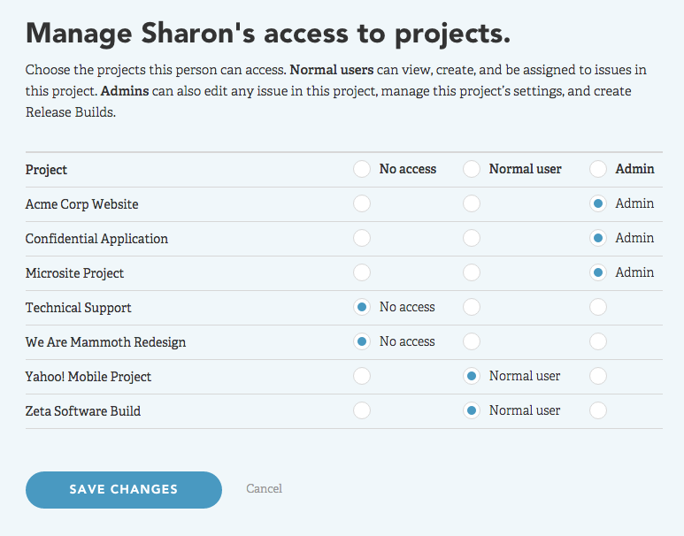
Task: Select No access for all projects in header
Action: point(361,169)
